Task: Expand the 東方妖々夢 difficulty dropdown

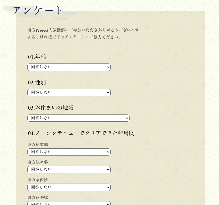Action: [69, 170]
